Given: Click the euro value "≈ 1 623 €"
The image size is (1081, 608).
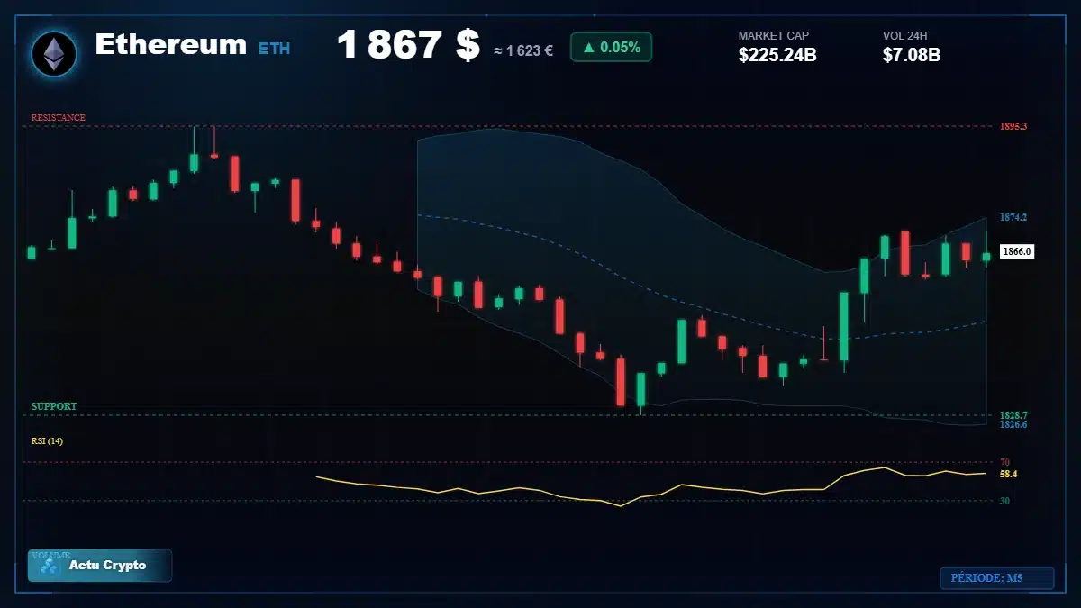Looking at the screenshot, I should click(523, 51).
